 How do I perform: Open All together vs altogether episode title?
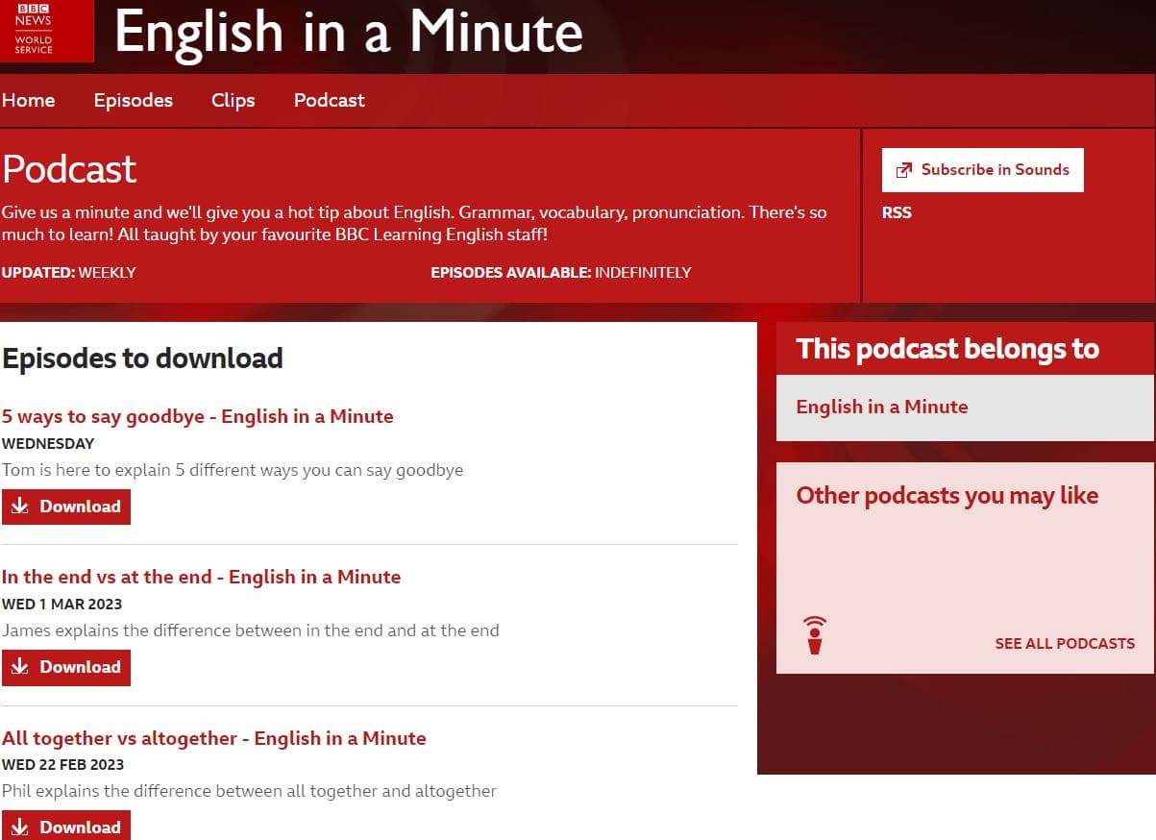(214, 738)
